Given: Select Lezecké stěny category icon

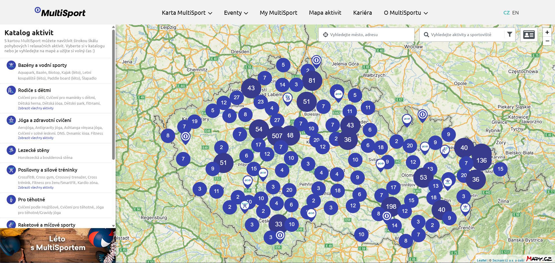Looking at the screenshot, I should tap(11, 150).
